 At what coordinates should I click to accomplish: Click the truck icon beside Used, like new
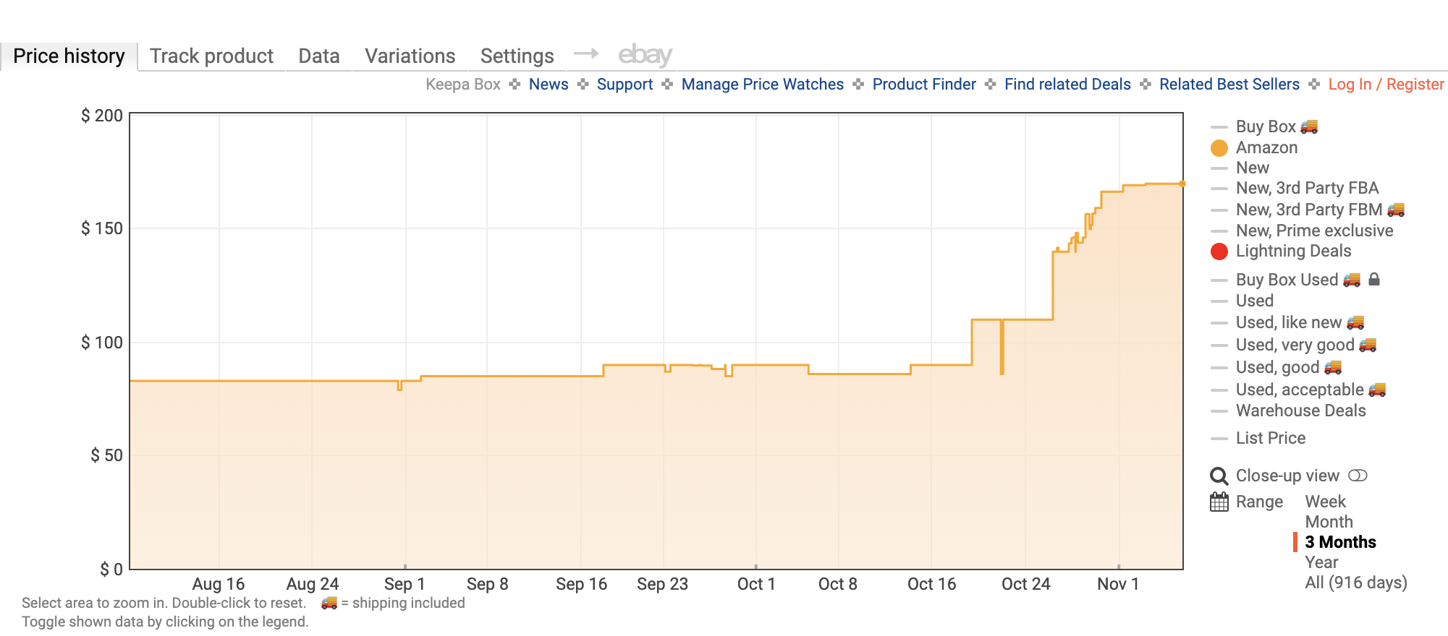(x=1355, y=322)
